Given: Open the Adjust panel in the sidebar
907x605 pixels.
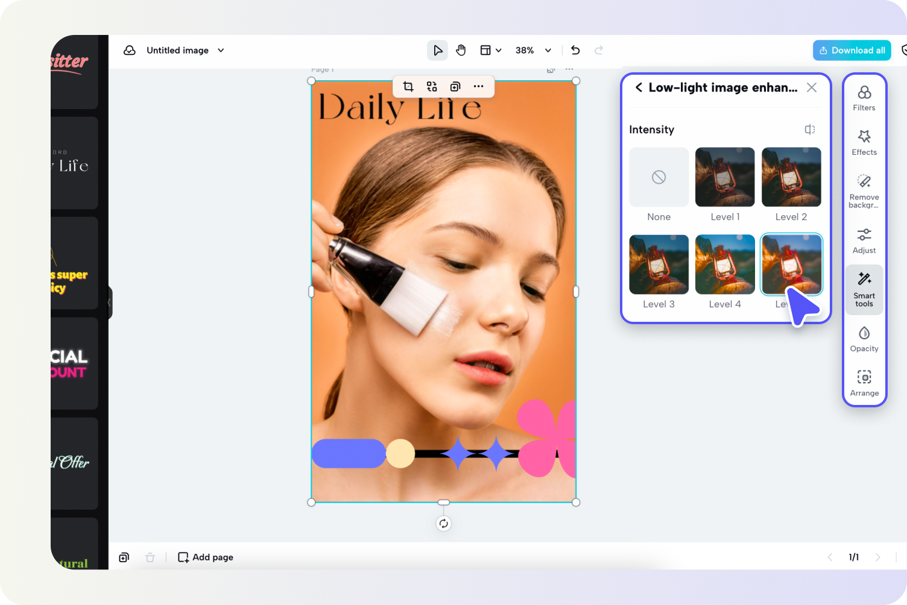Looking at the screenshot, I should tap(864, 240).
